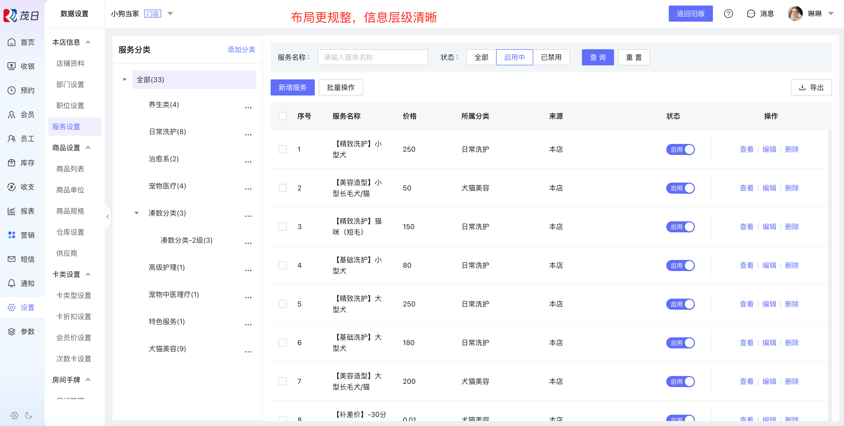Click the 预约 clock icon
844x426 pixels.
click(12, 90)
